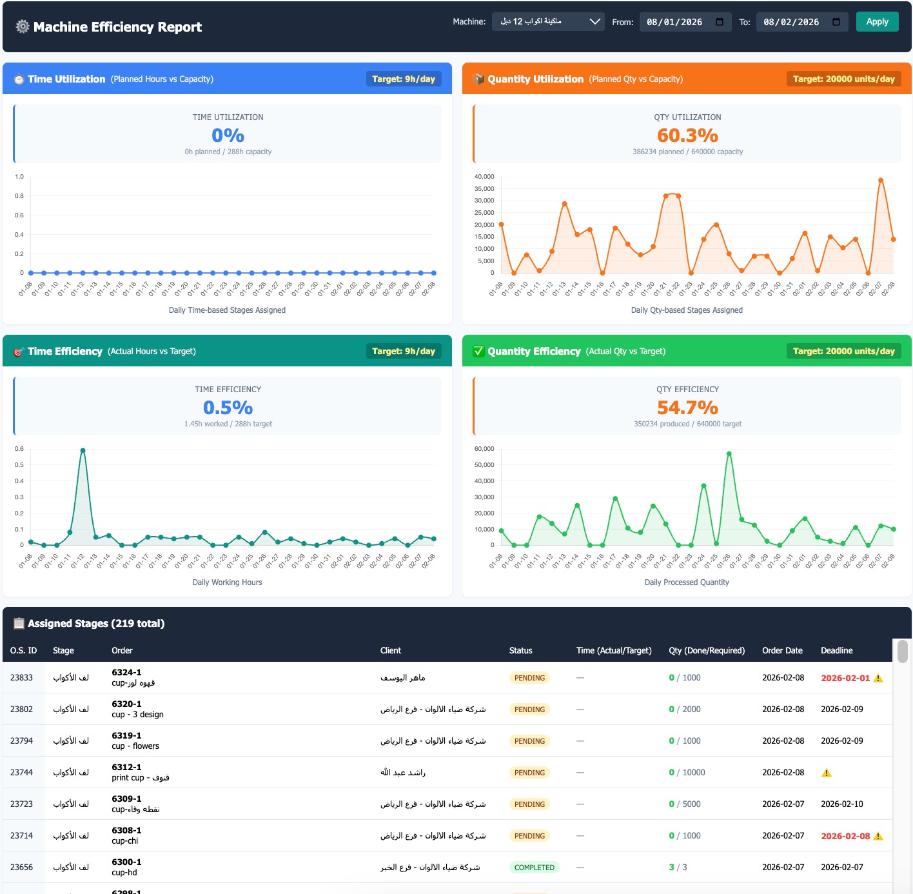Click the checkmark icon in Quantity Efficiency header
The height and width of the screenshot is (894, 913).
478,351
